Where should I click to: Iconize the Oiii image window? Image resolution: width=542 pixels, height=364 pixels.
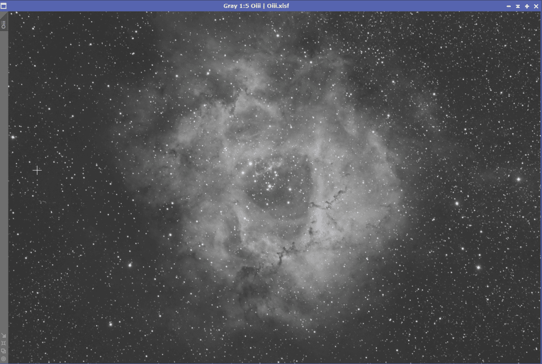(x=509, y=6)
